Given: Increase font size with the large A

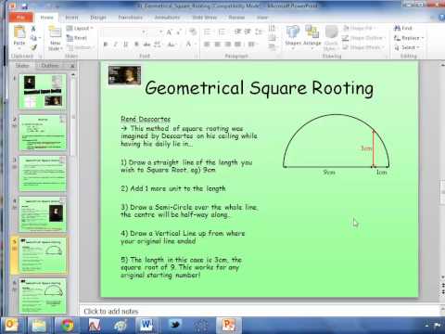Looking at the screenshot, I should click(x=169, y=32).
